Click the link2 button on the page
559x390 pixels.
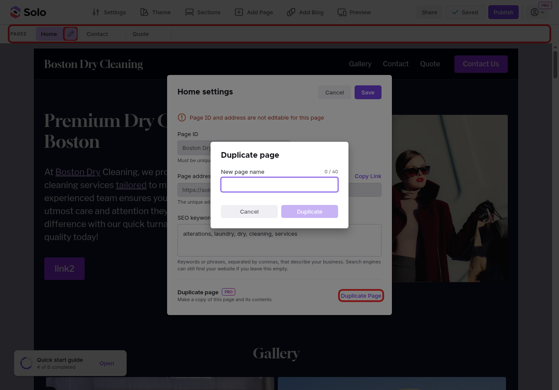[x=64, y=269]
